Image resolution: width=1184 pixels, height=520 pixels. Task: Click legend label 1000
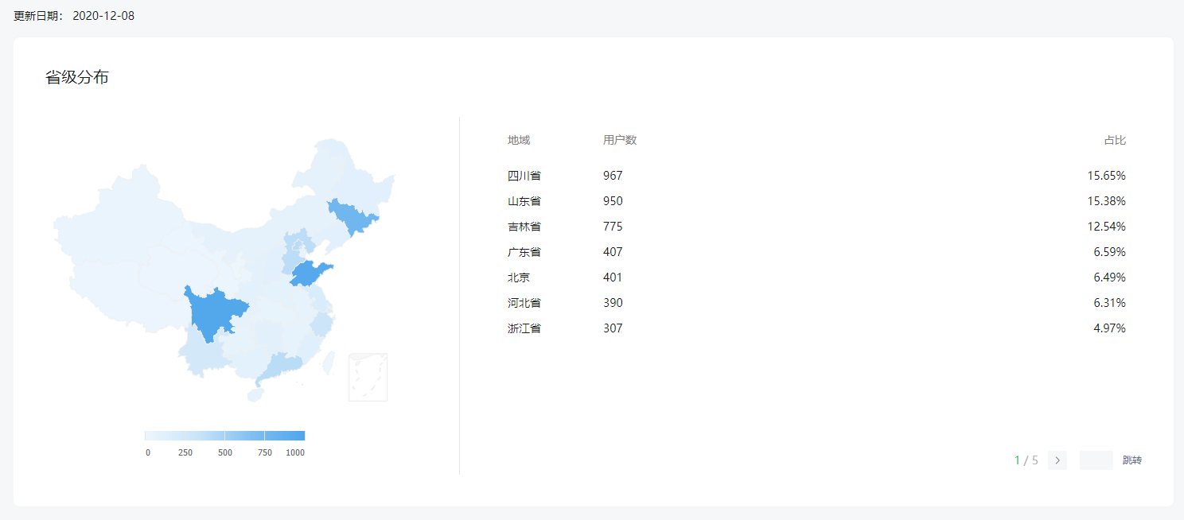pyautogui.click(x=295, y=452)
